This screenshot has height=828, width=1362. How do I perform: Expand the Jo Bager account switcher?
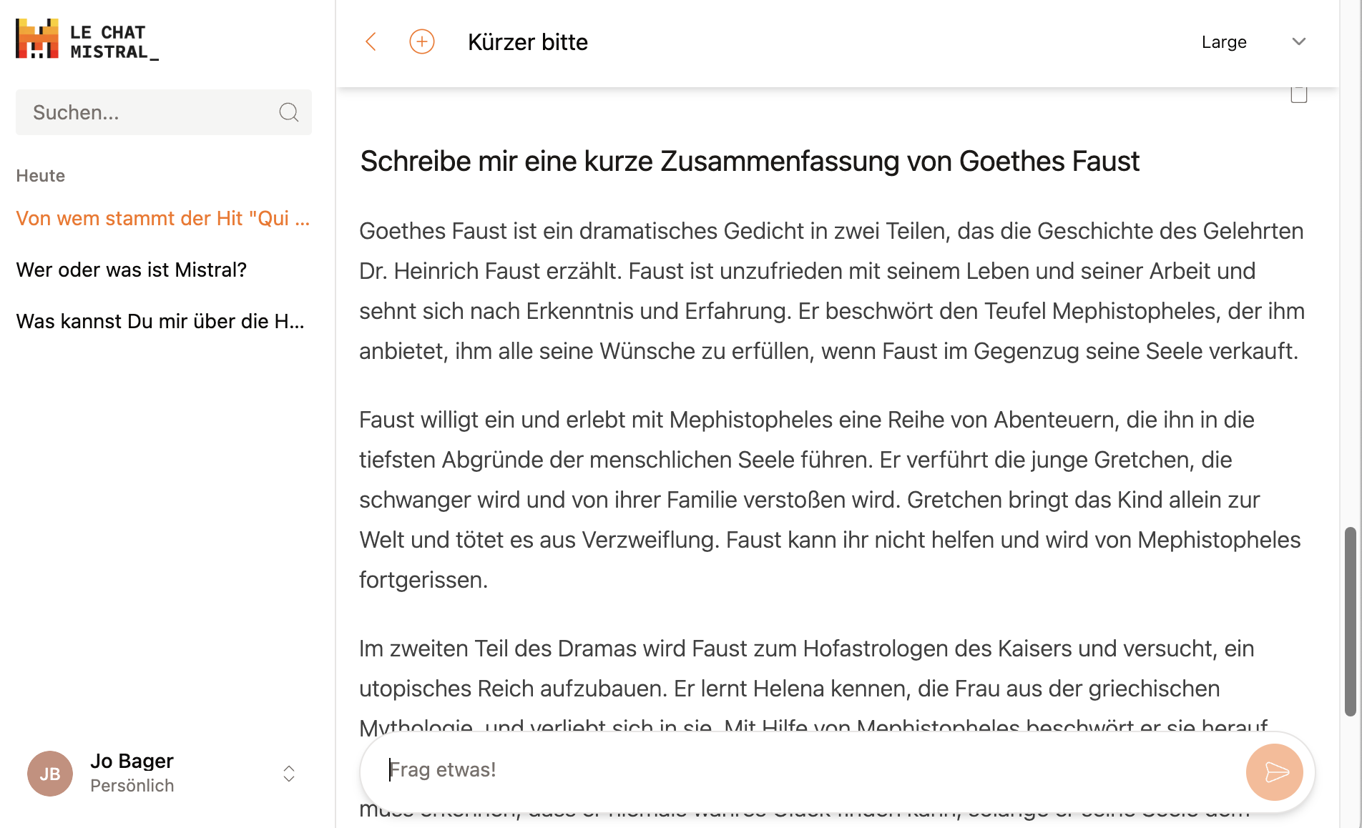289,774
